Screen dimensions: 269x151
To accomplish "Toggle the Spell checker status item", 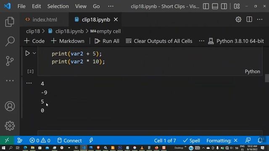I will click(192, 141).
